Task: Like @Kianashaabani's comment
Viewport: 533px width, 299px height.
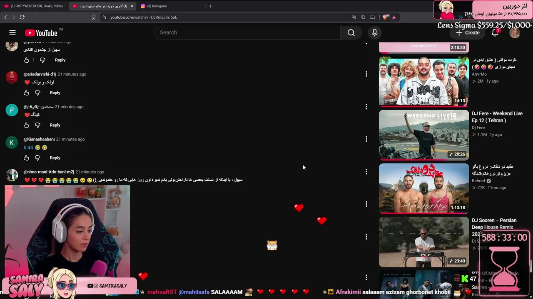Action: pyautogui.click(x=26, y=158)
